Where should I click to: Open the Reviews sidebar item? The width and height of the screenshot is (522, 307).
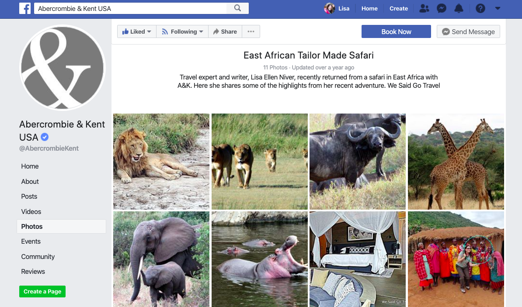tap(33, 272)
